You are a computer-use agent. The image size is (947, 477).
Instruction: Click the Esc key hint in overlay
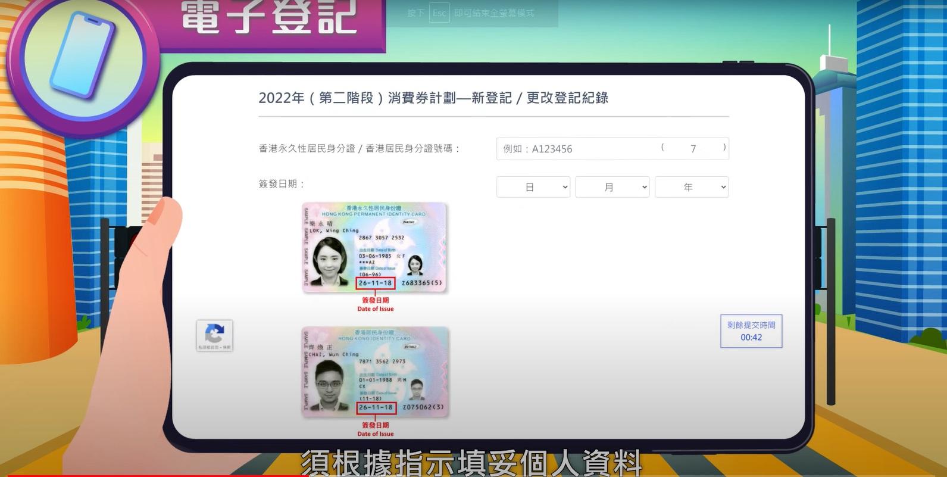(439, 13)
